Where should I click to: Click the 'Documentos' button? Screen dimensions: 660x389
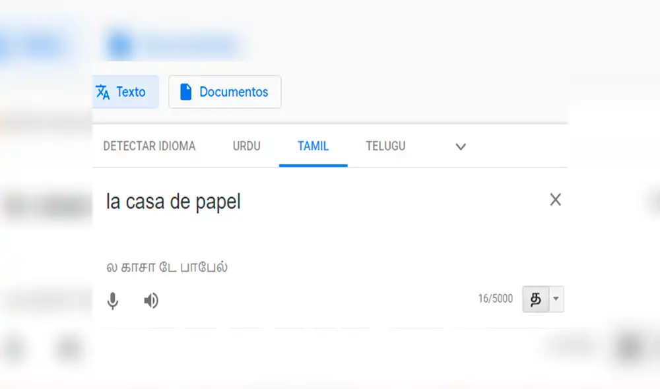(224, 92)
